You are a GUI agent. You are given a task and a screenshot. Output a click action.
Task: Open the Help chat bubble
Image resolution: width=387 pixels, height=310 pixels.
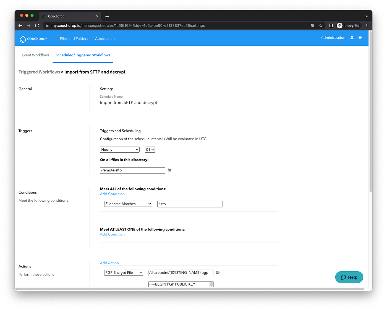pos(349,277)
